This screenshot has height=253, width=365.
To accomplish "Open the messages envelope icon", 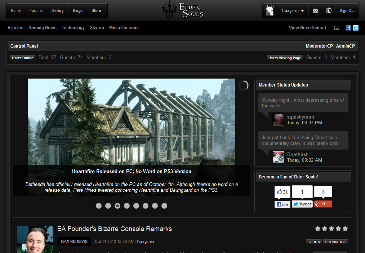I will (x=315, y=11).
